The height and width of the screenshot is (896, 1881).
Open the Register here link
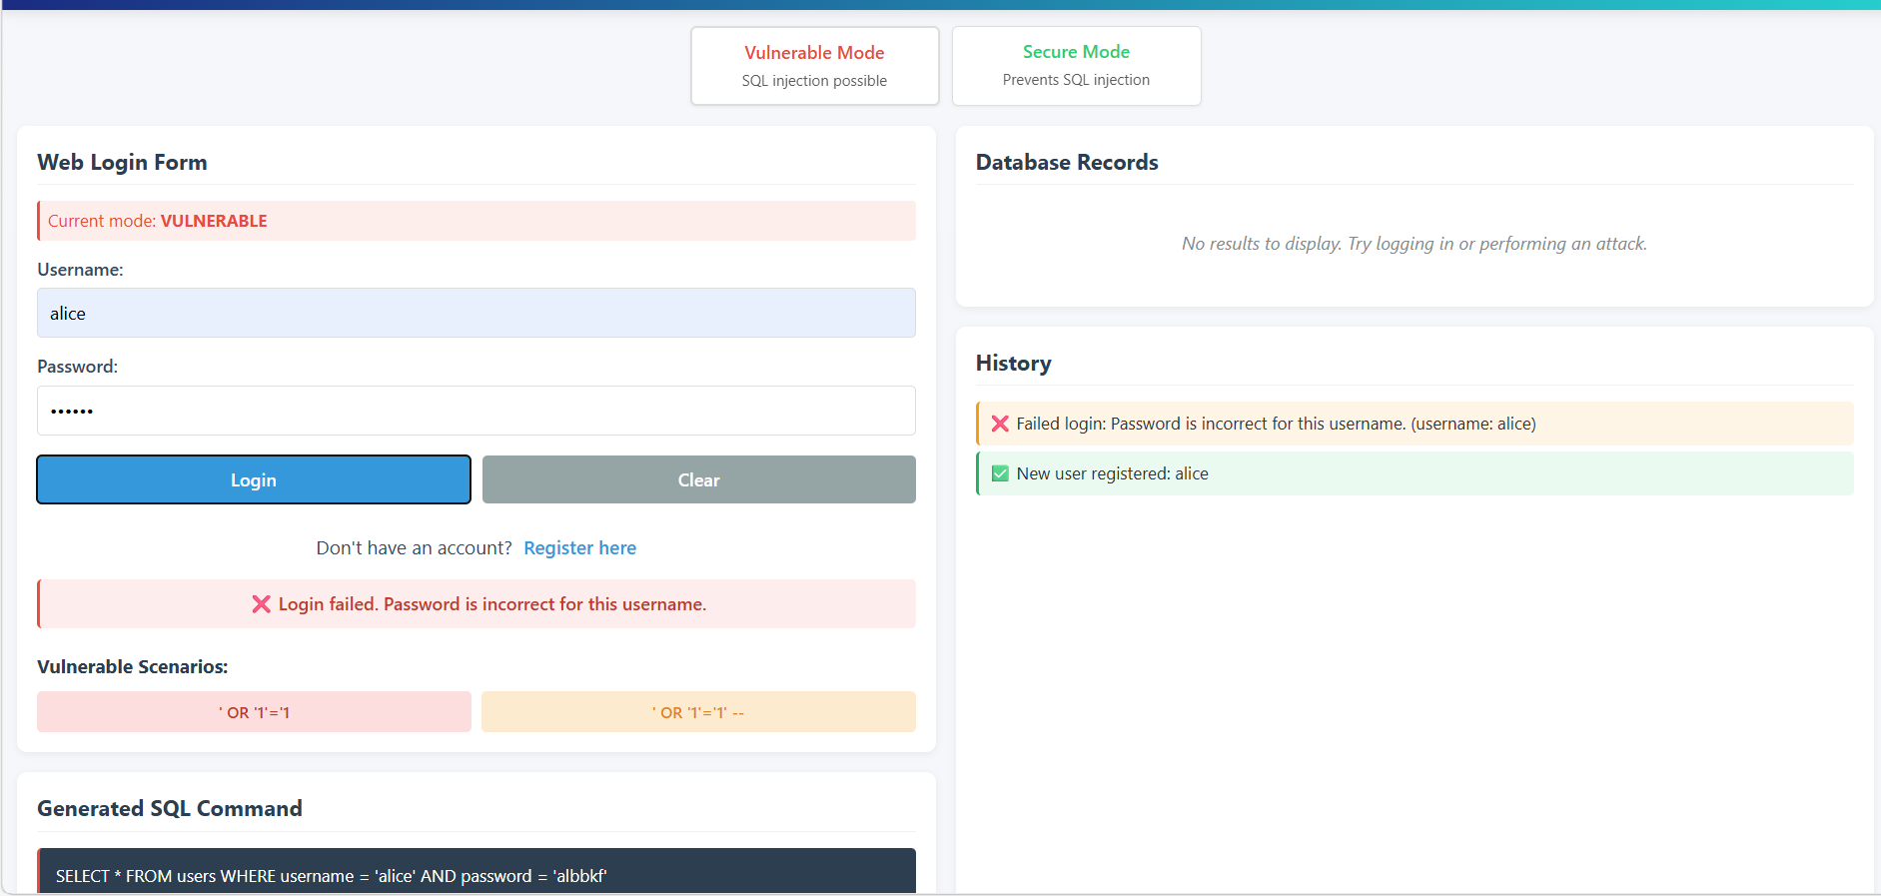pyautogui.click(x=579, y=548)
